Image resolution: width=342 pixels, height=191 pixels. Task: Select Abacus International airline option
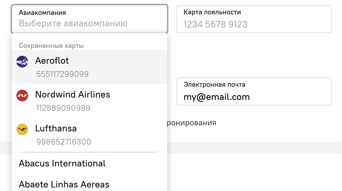[62, 164]
